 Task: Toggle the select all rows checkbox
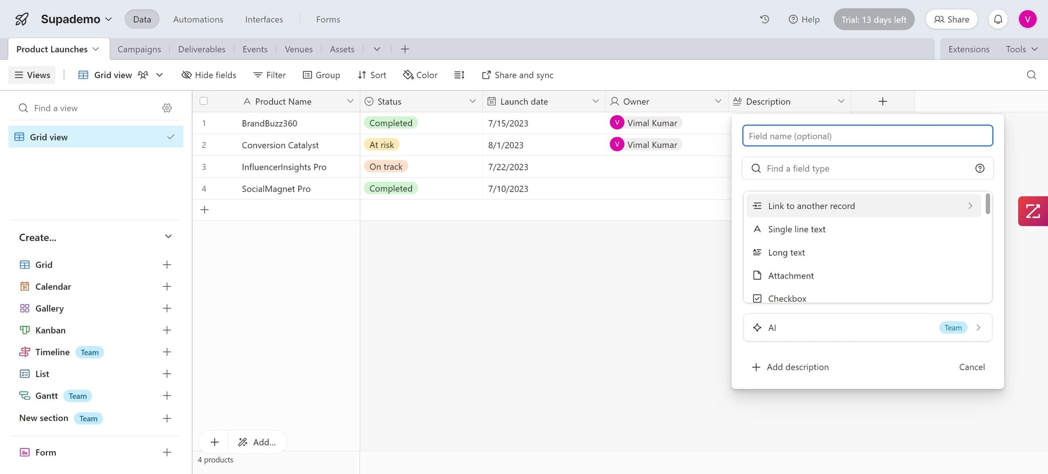click(204, 101)
